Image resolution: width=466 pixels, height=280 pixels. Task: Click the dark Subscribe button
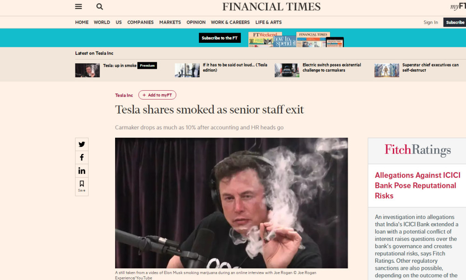(455, 22)
